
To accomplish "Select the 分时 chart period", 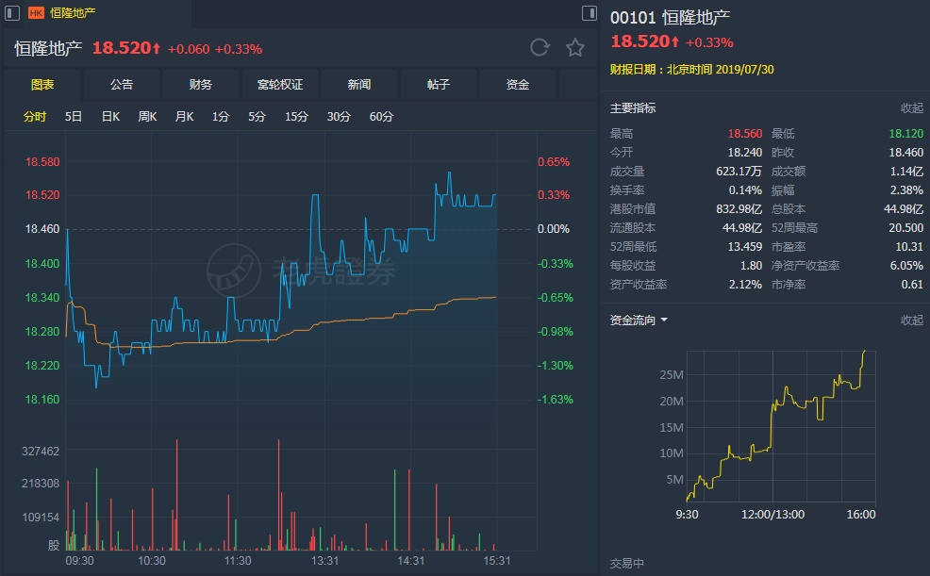I will point(34,117).
